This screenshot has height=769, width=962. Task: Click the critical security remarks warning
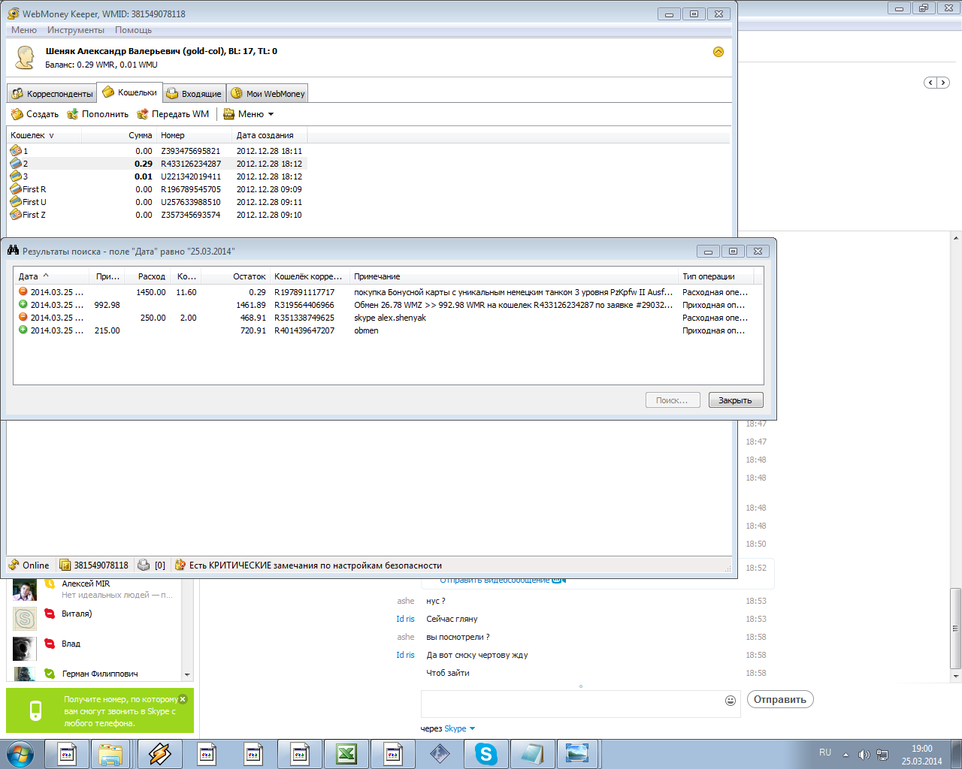[x=308, y=565]
